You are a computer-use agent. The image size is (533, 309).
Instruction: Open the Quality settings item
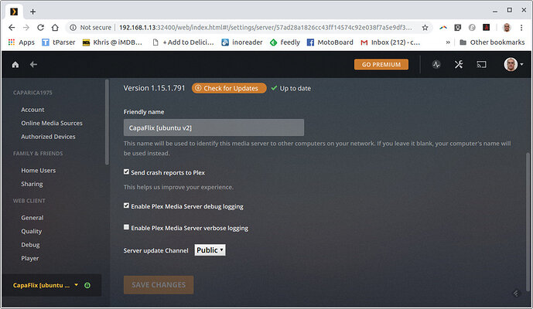click(x=31, y=231)
